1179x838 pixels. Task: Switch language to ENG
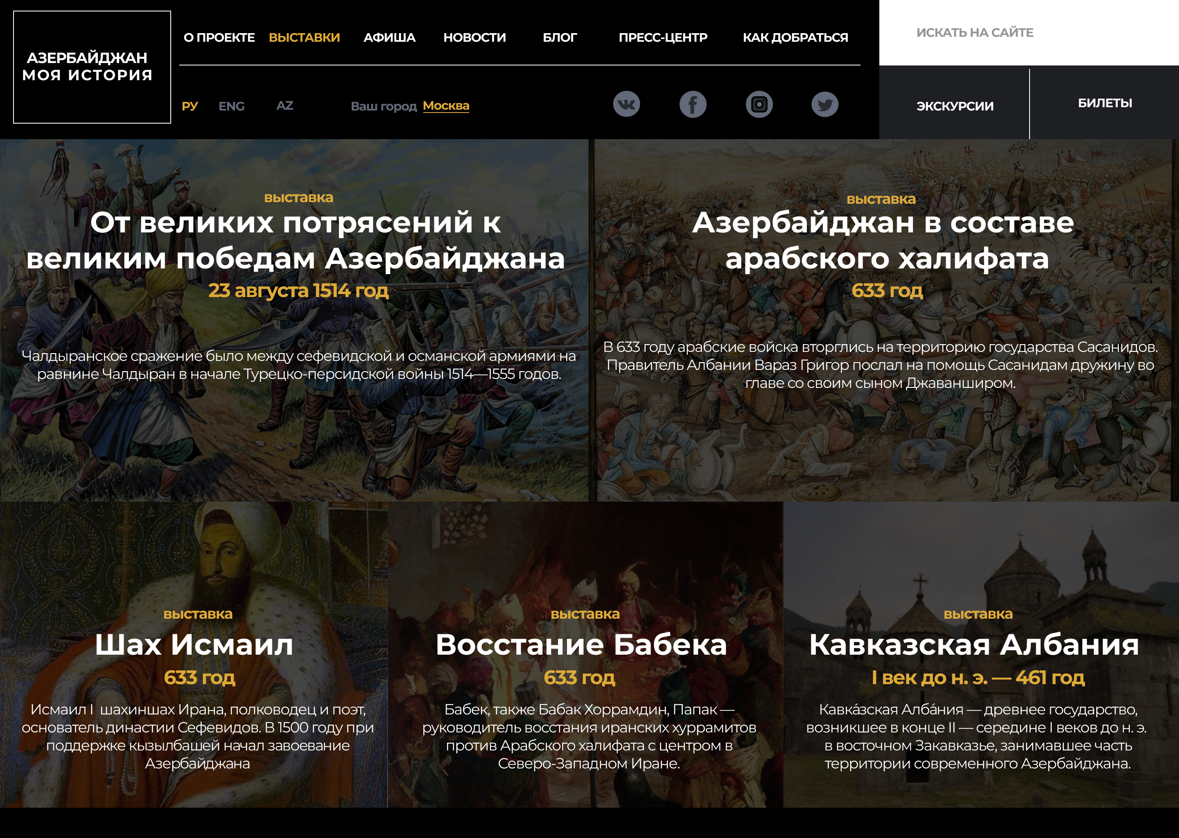point(231,106)
